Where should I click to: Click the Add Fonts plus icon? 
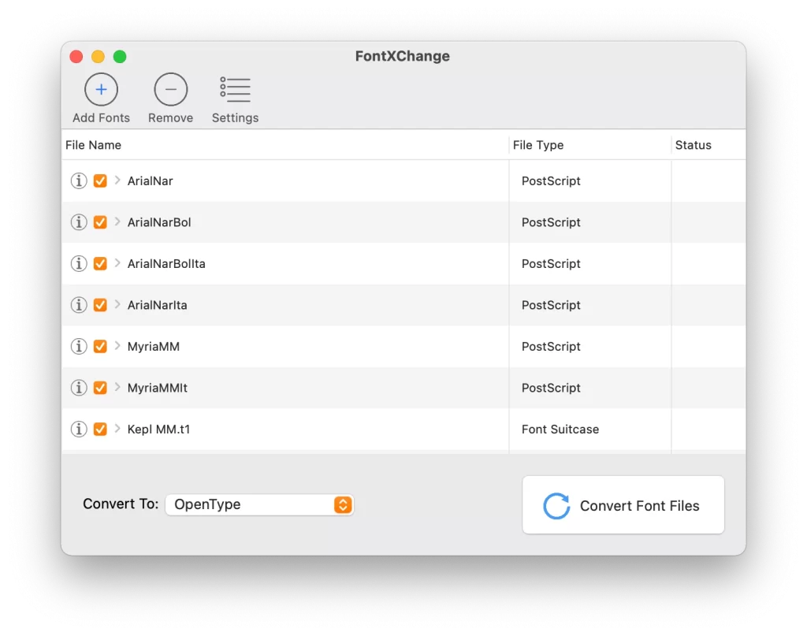pos(101,90)
